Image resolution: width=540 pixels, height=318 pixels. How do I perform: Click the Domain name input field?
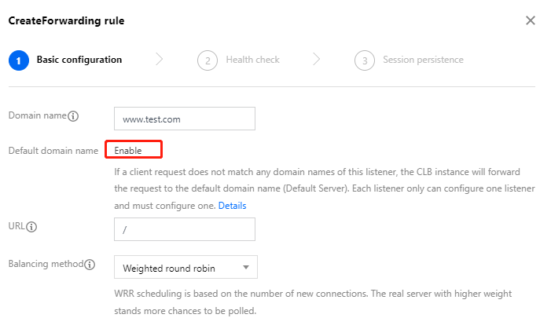[x=185, y=119]
